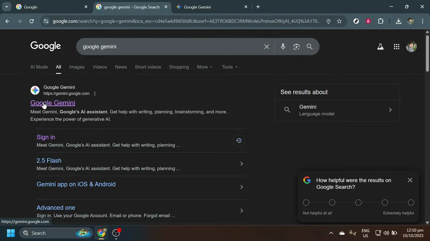Screen dimensions: 430x241
Task: Go back to the previous page
Action: 7,21
